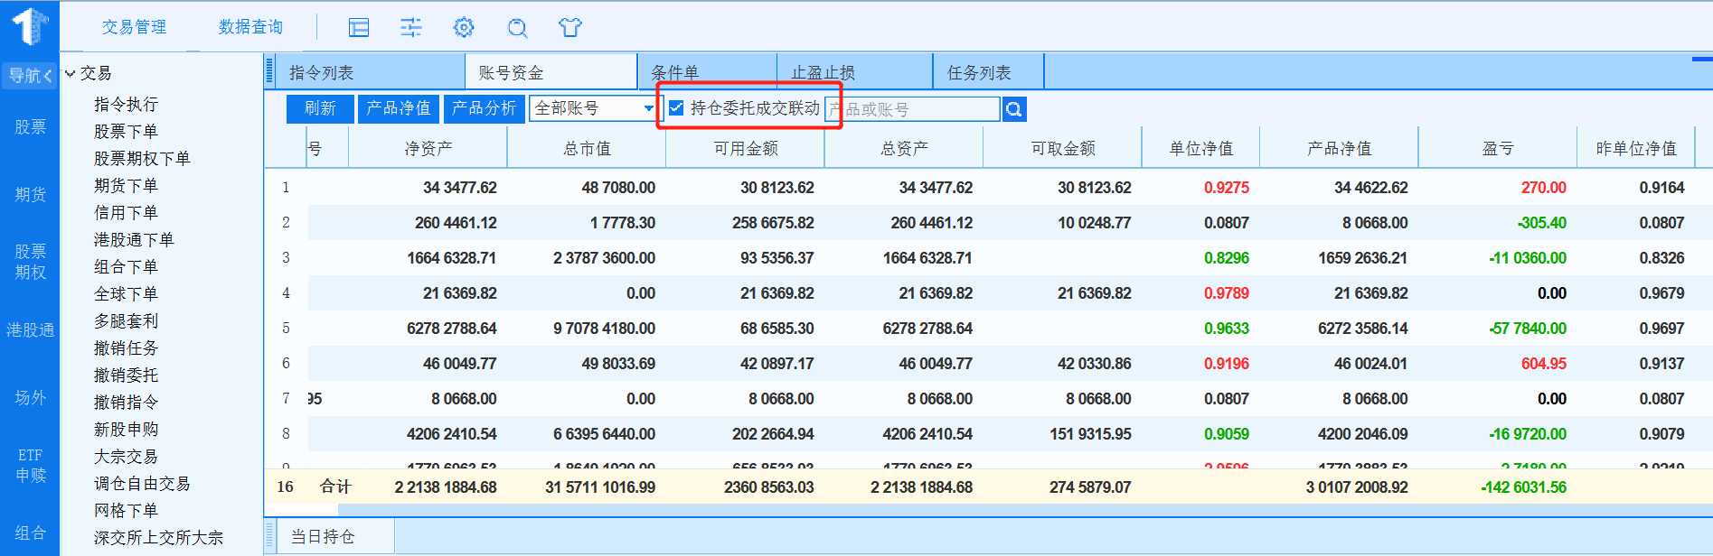Click the magnifier search toolbar icon
Image resolution: width=1713 pixels, height=556 pixels.
pyautogui.click(x=517, y=28)
